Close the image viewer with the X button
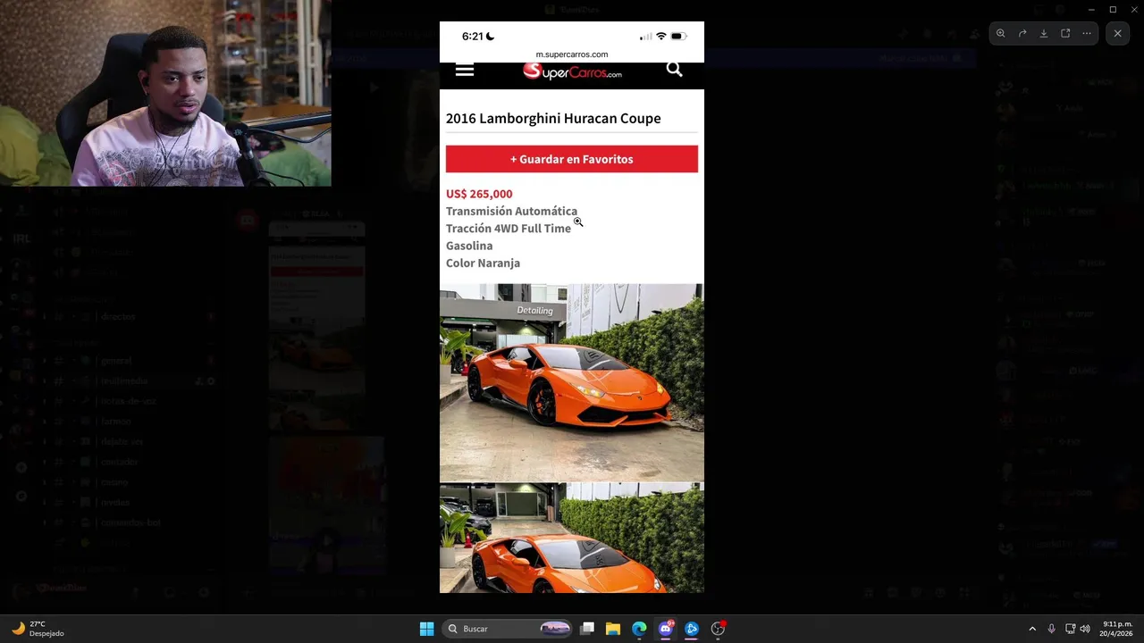Image resolution: width=1144 pixels, height=643 pixels. [x=1118, y=33]
